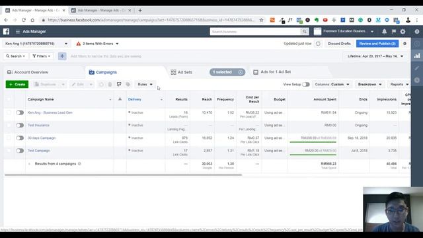
Task: Toggle Ken Ang - Business Lead Gen campaign on
Action: [20, 112]
